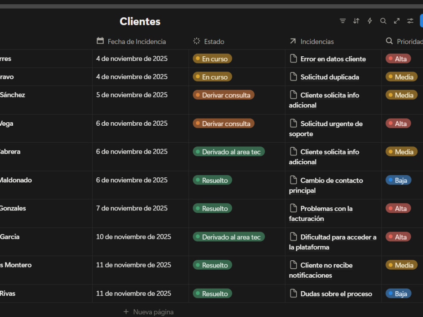Select the Sánchez name cell
The height and width of the screenshot is (317, 423).
(x=46, y=100)
